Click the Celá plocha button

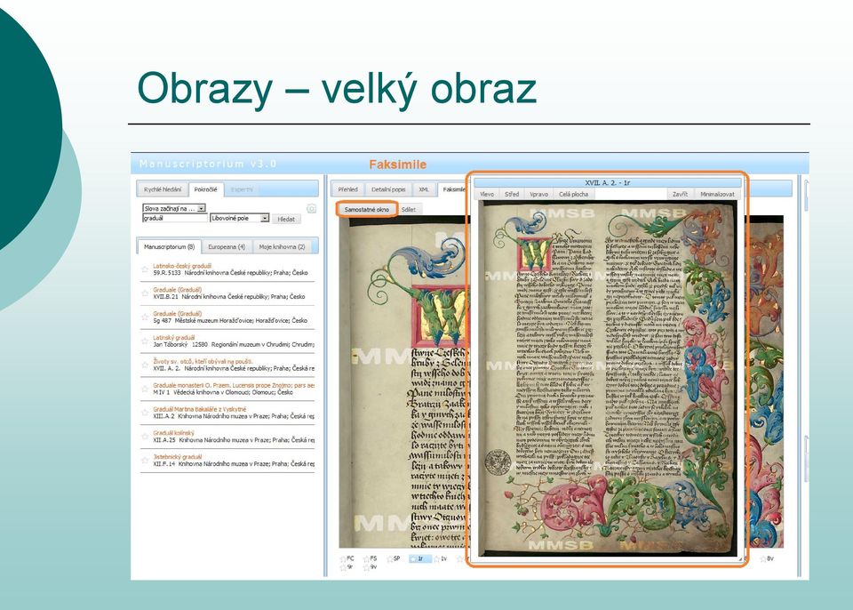(573, 194)
